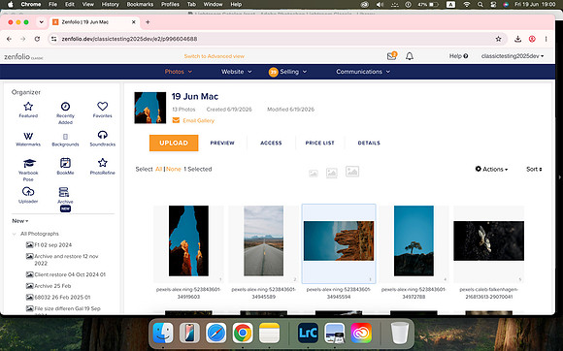Viewport: 563px width, 351px height.
Task: Select All photos link
Action: pyautogui.click(x=158, y=169)
